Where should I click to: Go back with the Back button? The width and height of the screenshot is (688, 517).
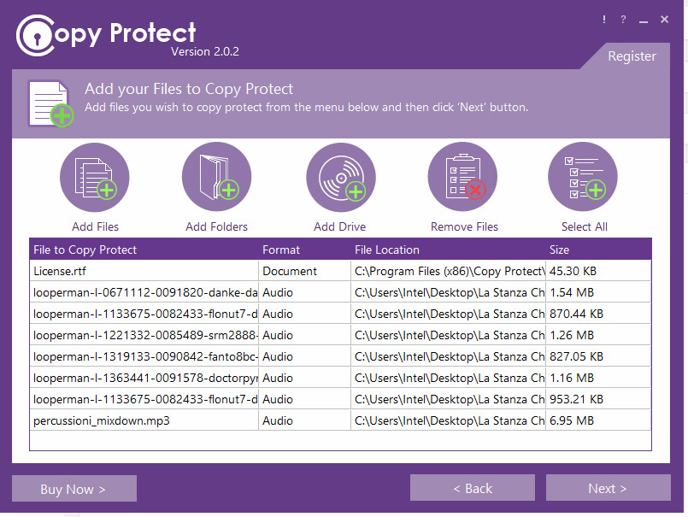[x=472, y=488]
